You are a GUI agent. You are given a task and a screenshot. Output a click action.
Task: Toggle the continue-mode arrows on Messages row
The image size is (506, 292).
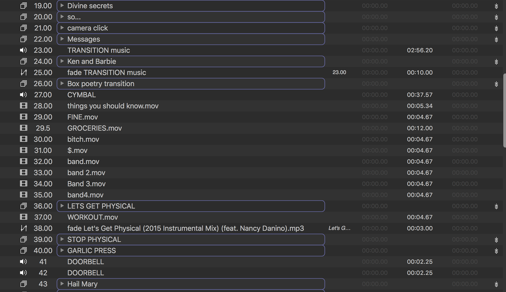(x=496, y=39)
